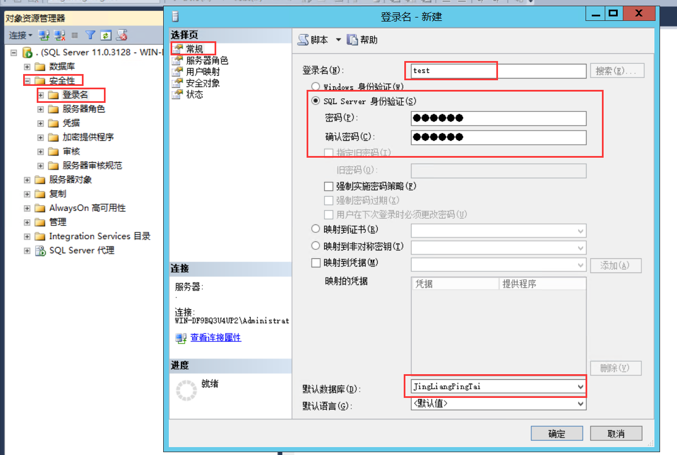Click the green Refresh toolbar icon
677x455 pixels.
106,35
